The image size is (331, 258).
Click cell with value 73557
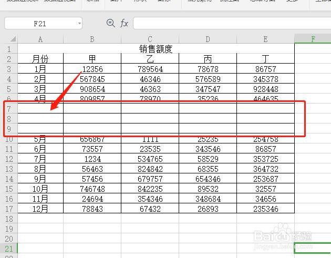92,149
